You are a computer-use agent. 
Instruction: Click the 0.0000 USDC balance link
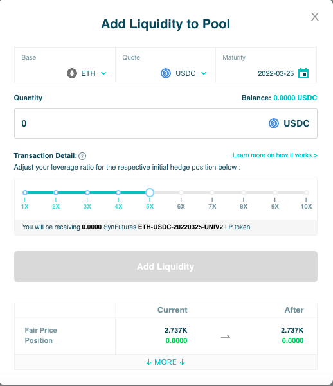[295, 98]
